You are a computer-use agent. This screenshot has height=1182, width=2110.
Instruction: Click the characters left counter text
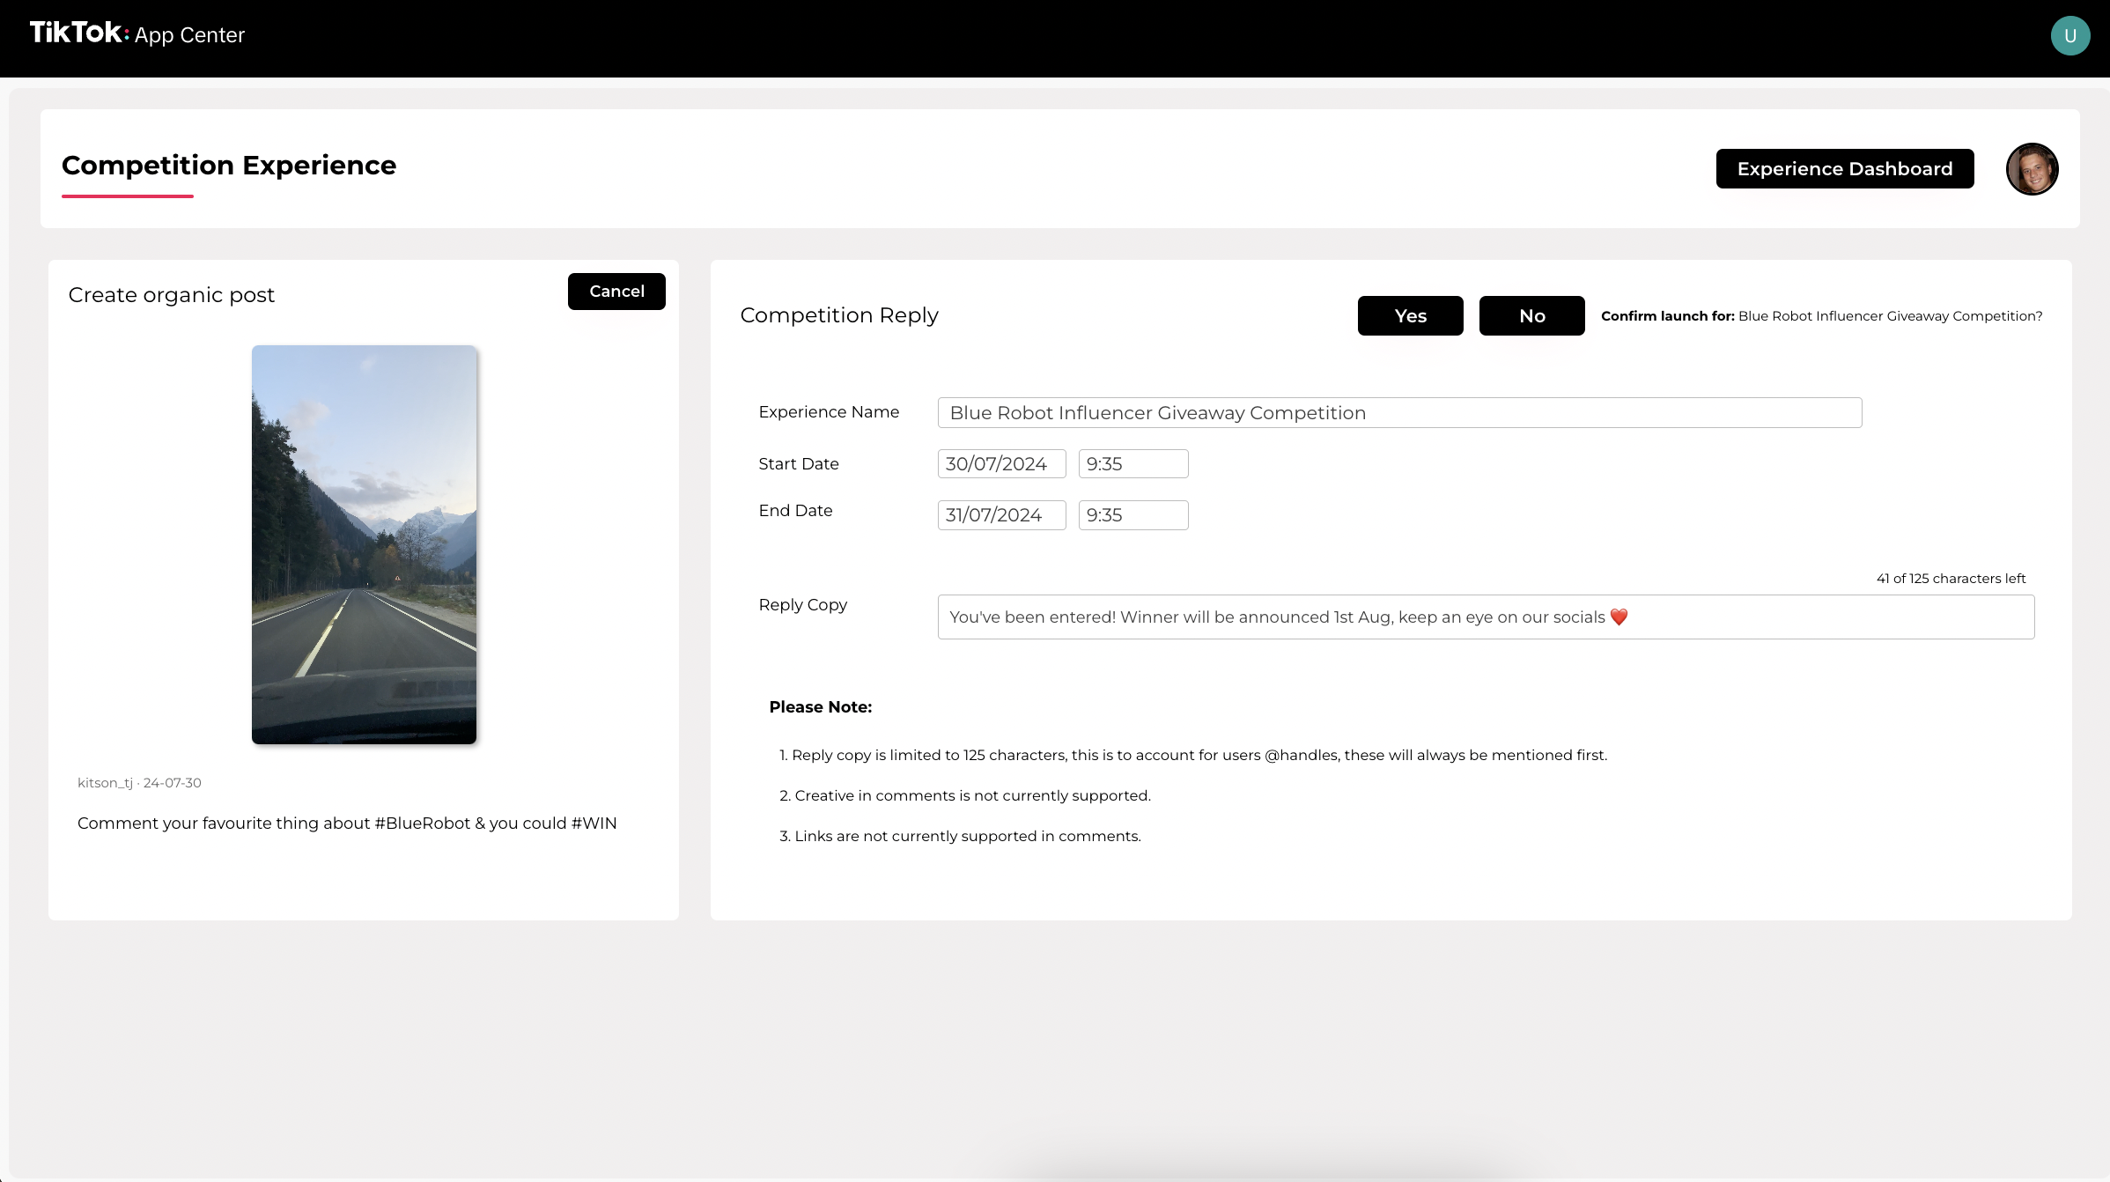1951,579
